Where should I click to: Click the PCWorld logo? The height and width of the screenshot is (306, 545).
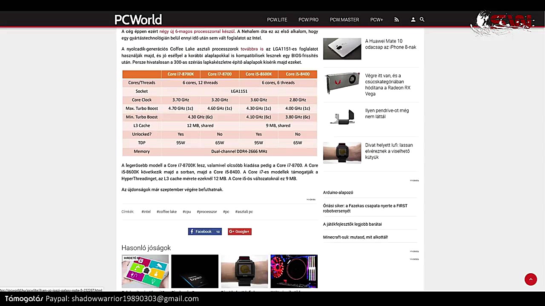click(x=138, y=20)
